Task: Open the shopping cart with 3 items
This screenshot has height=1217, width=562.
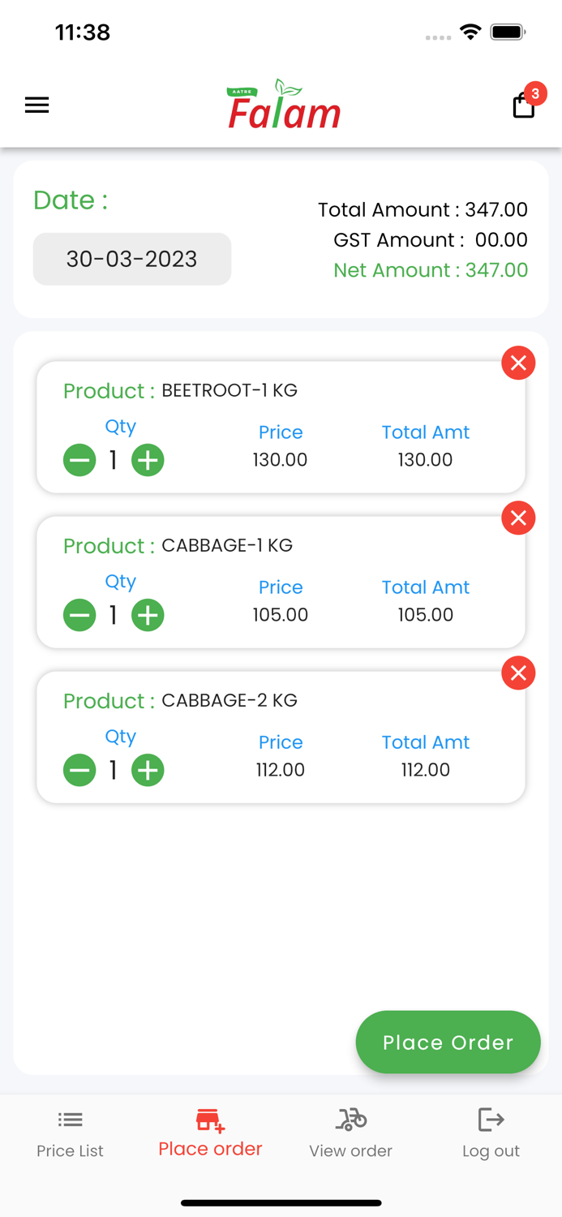Action: click(523, 105)
